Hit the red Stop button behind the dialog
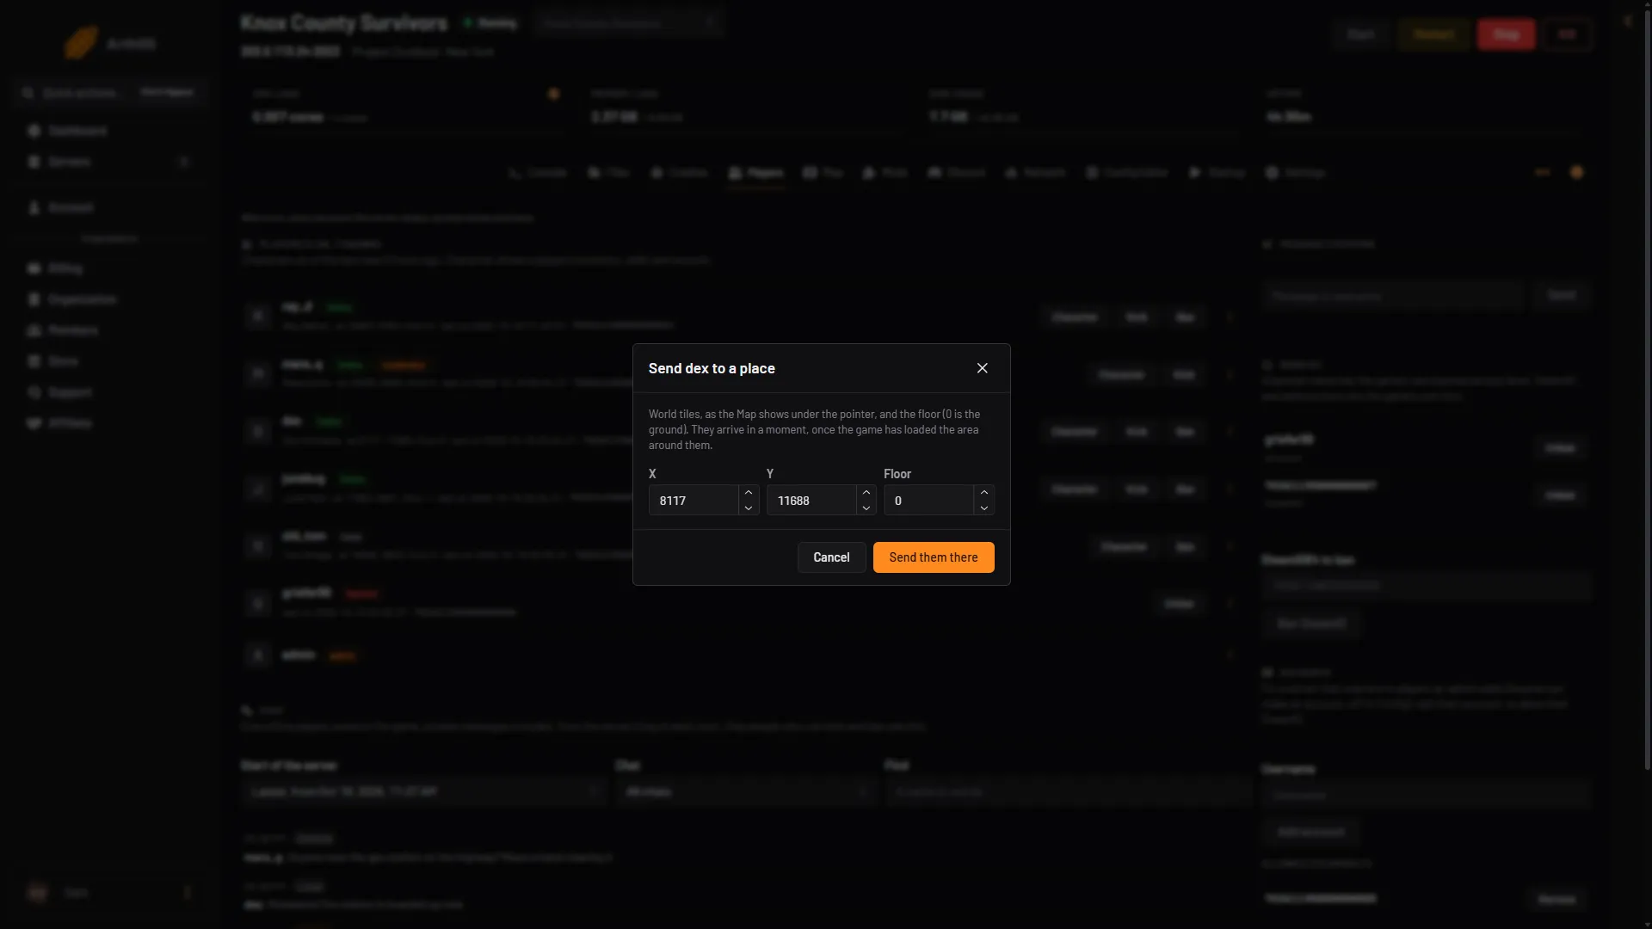 pyautogui.click(x=1506, y=34)
